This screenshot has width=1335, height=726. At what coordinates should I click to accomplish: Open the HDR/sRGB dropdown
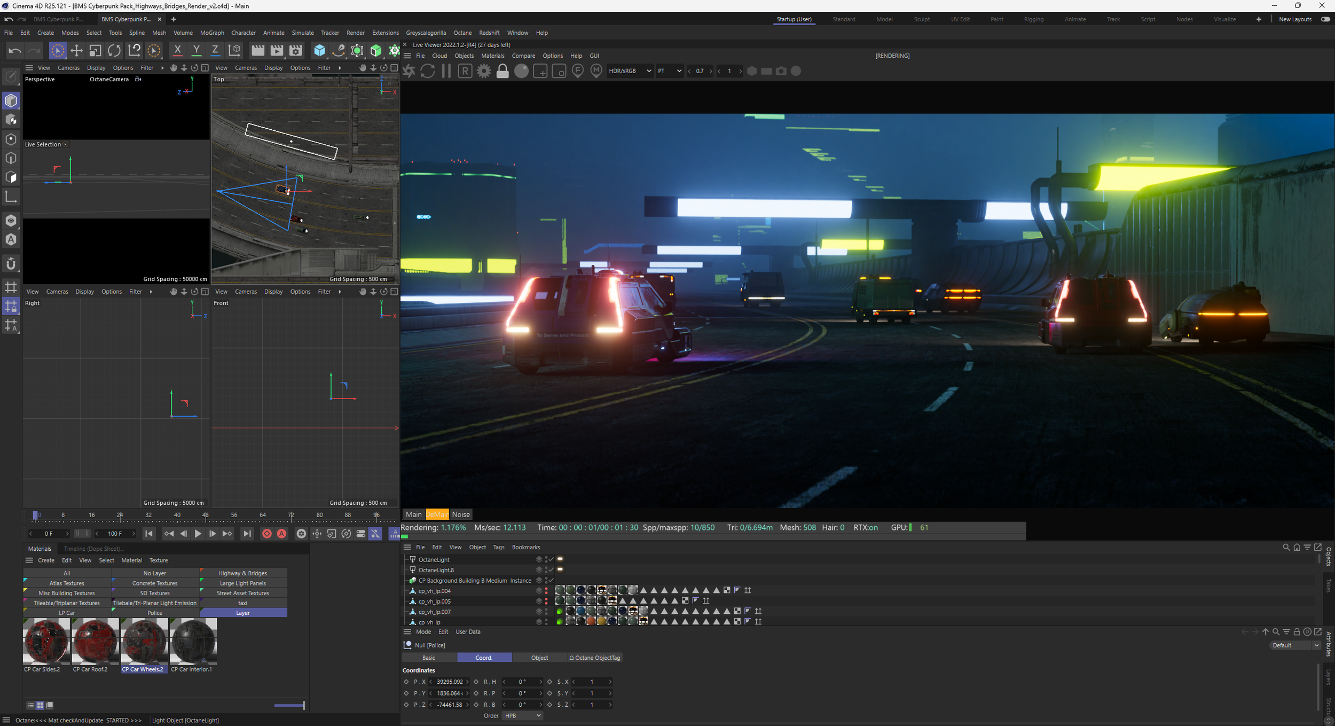pos(630,71)
